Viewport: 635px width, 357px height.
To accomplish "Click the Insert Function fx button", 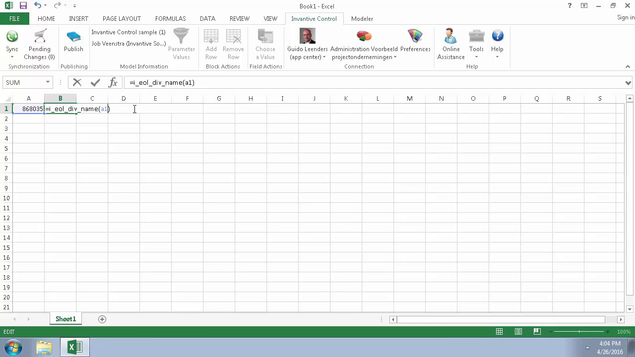I will (x=113, y=82).
